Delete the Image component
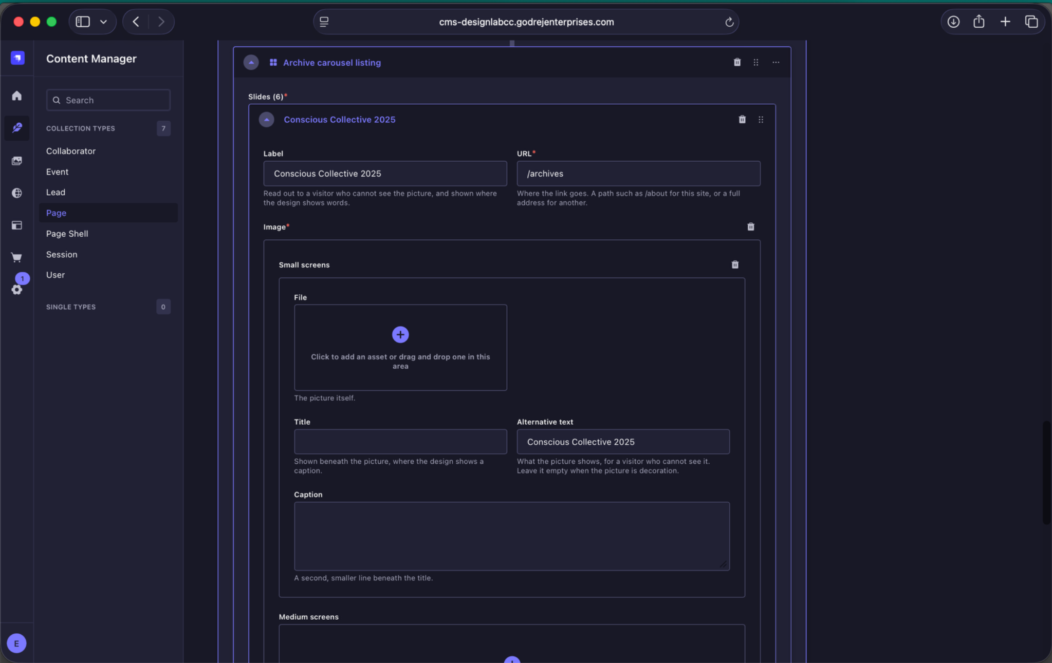 point(751,226)
